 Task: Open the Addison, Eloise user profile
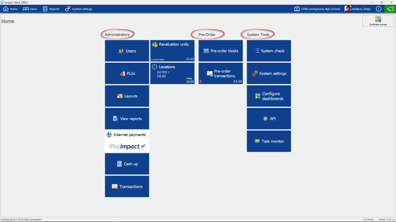tap(358, 9)
